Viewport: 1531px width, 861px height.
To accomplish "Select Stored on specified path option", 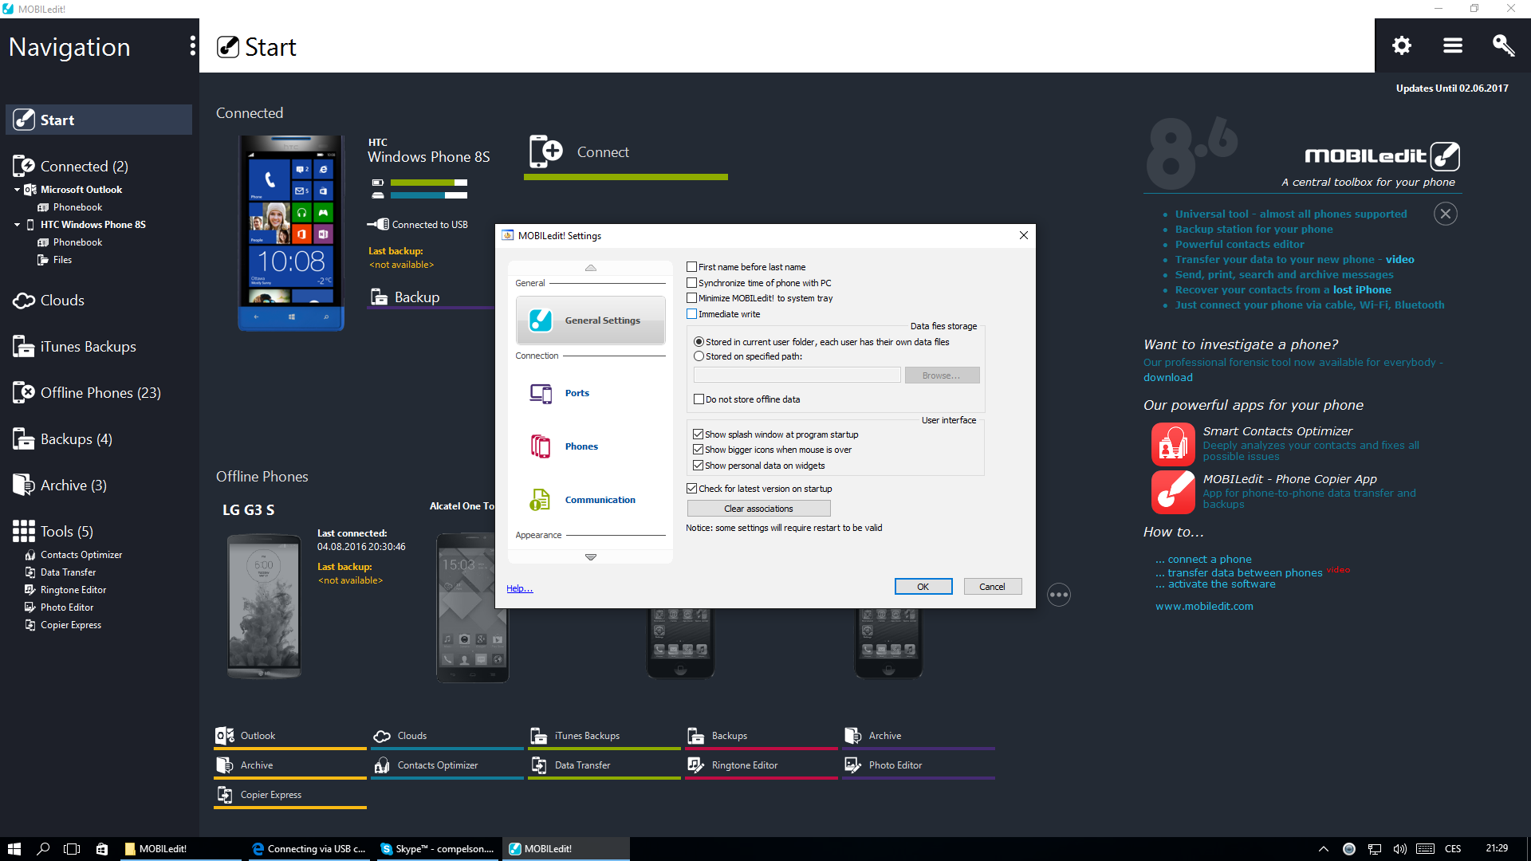I will (x=699, y=356).
